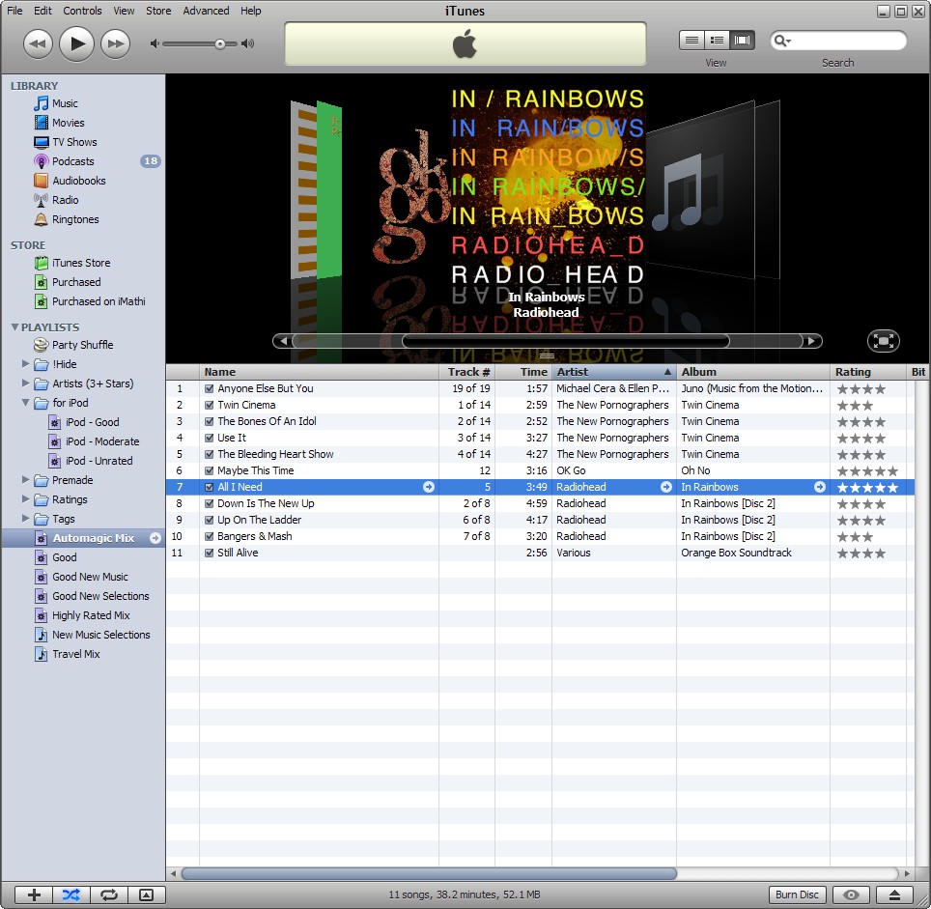The height and width of the screenshot is (909, 931).
Task: Toggle shuffle mode
Action: pyautogui.click(x=71, y=895)
